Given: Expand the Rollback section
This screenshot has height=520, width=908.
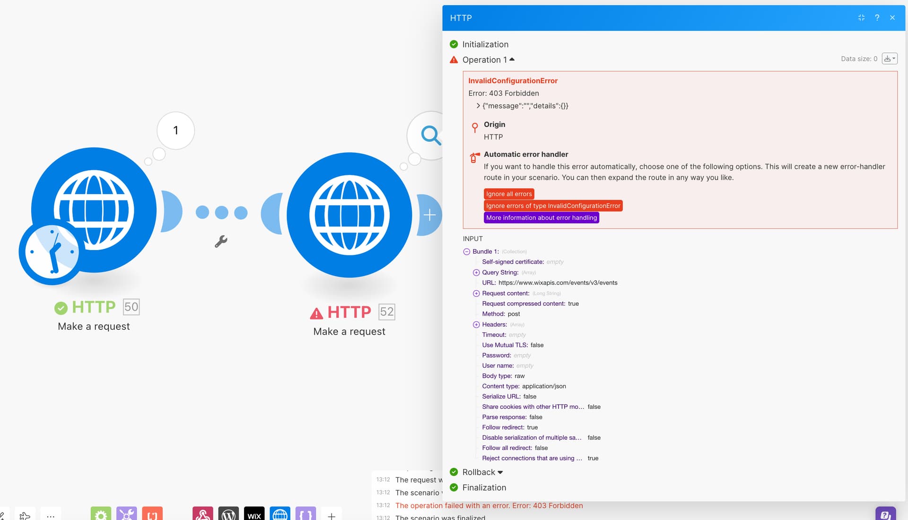Looking at the screenshot, I should pyautogui.click(x=500, y=472).
